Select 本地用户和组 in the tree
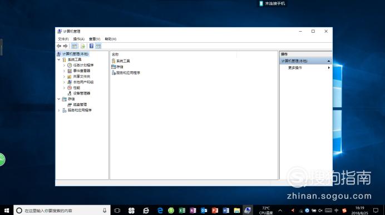The height and width of the screenshot is (215, 385). click(x=83, y=82)
